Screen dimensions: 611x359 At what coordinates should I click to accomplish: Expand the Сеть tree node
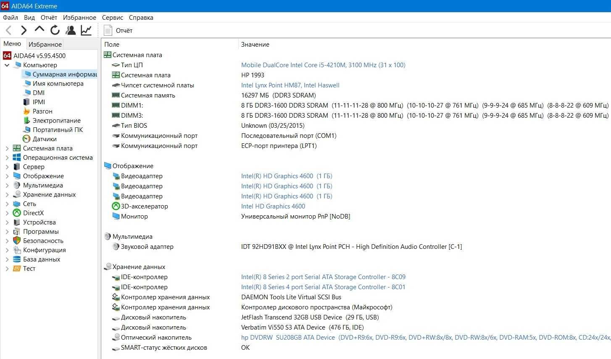7,204
